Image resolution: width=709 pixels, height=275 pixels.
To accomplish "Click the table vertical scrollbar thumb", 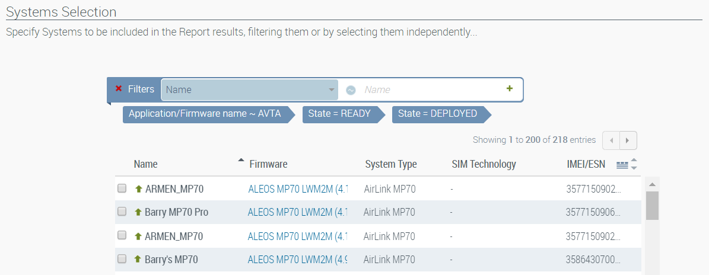I will click(x=652, y=205).
